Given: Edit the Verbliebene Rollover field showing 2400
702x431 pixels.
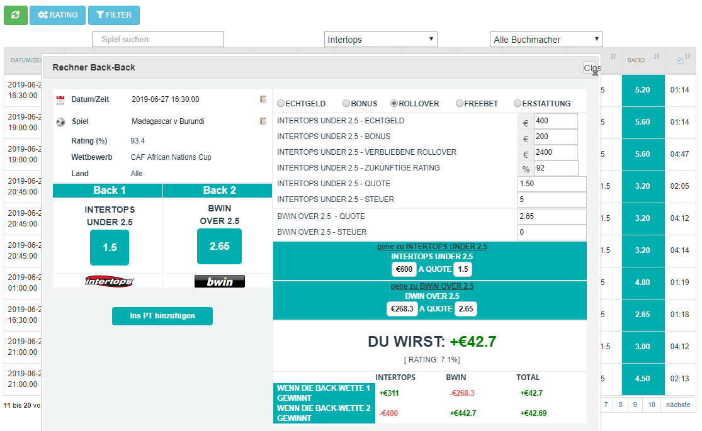Looking at the screenshot, I should (x=555, y=152).
